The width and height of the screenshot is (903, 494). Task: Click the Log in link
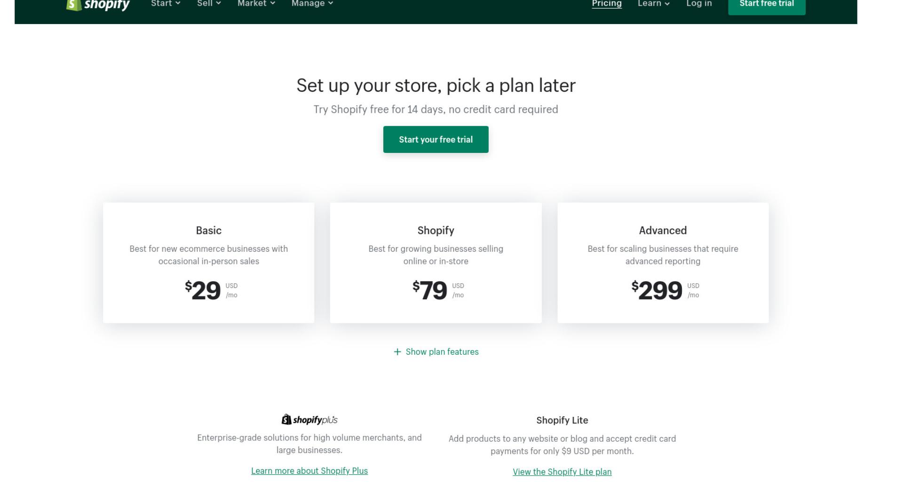tap(699, 4)
